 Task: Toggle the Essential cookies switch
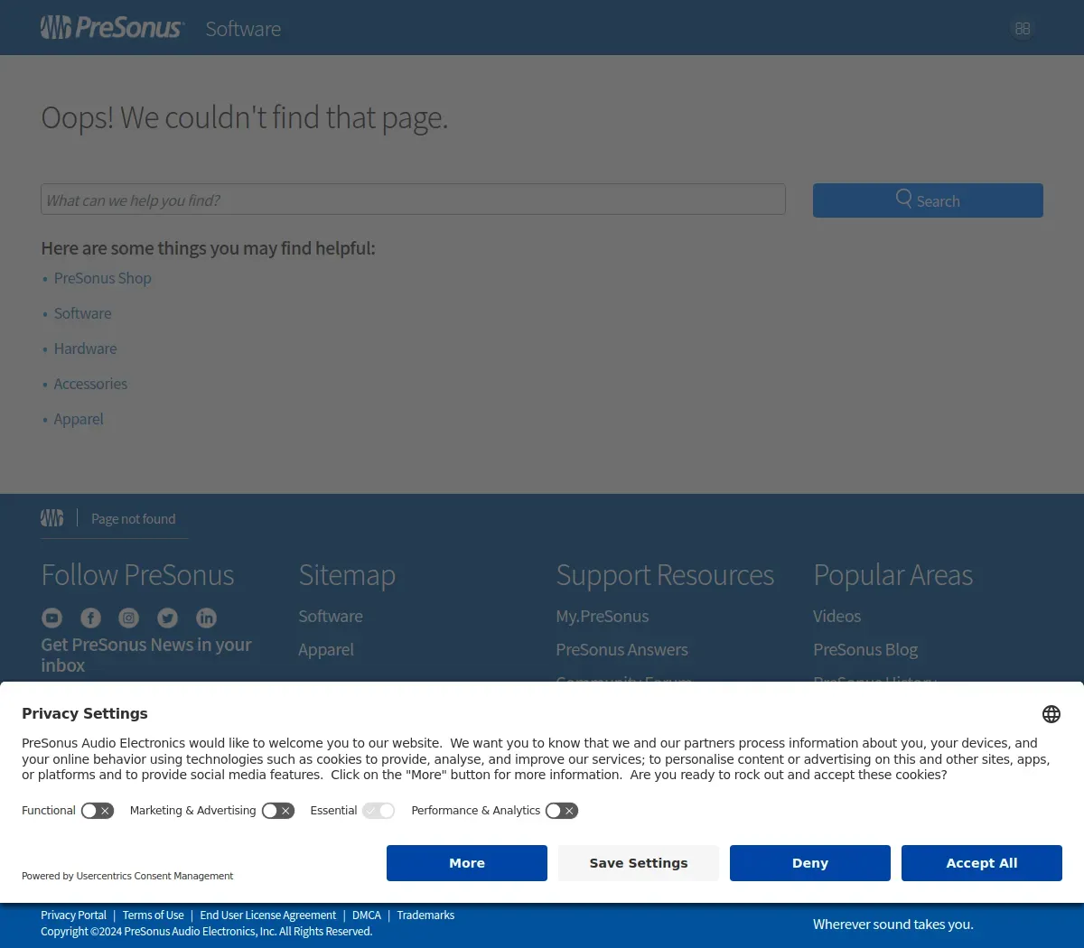[x=378, y=811]
